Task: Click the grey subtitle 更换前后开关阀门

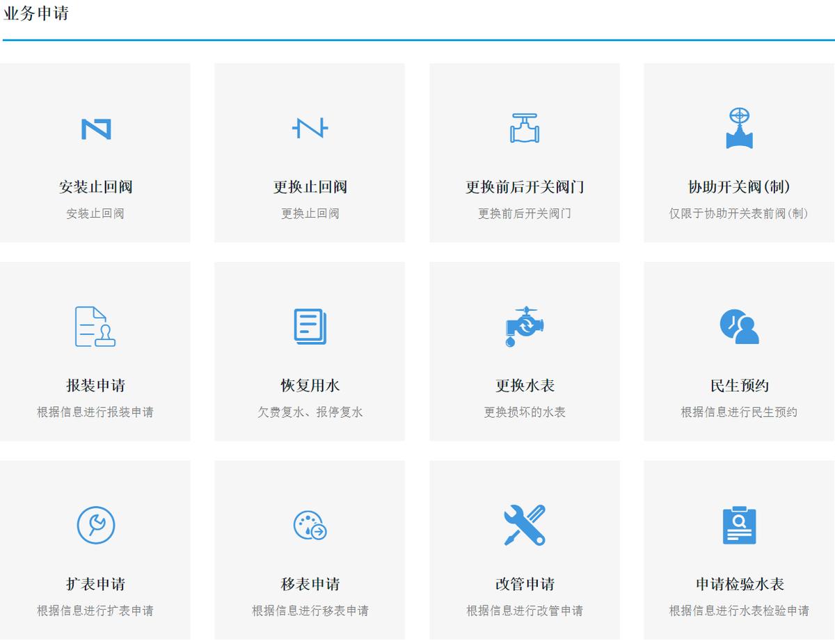Action: (525, 213)
